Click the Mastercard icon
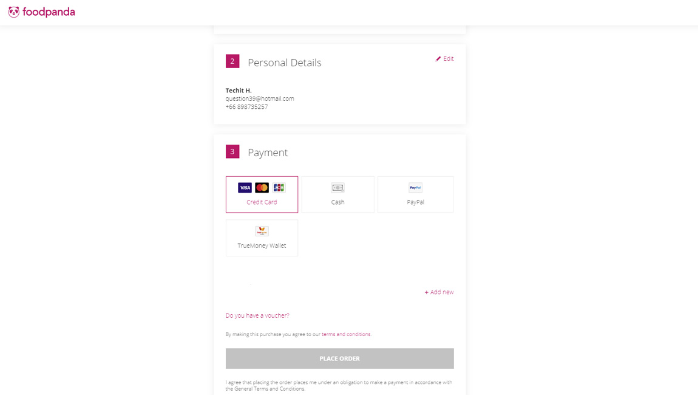 tap(262, 188)
